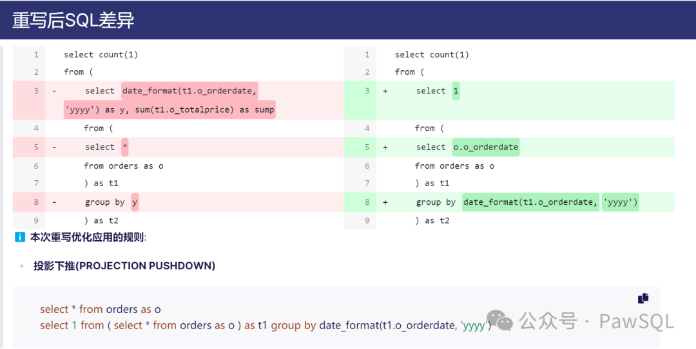Click the minus marker on left line 3
This screenshot has height=349, width=696.
(x=54, y=91)
